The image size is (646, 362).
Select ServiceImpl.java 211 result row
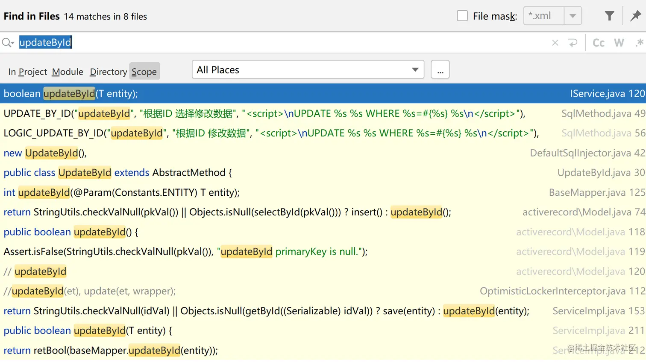[x=323, y=330]
